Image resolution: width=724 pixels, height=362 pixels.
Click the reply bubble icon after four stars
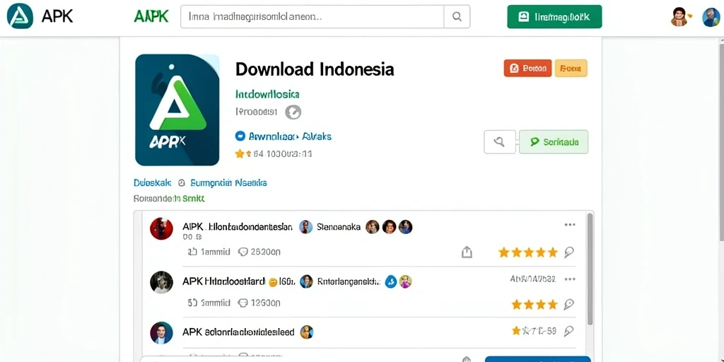coord(569,304)
